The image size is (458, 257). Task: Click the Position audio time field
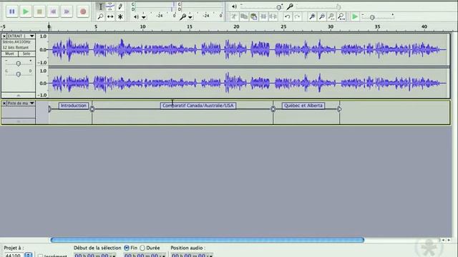tap(192, 255)
